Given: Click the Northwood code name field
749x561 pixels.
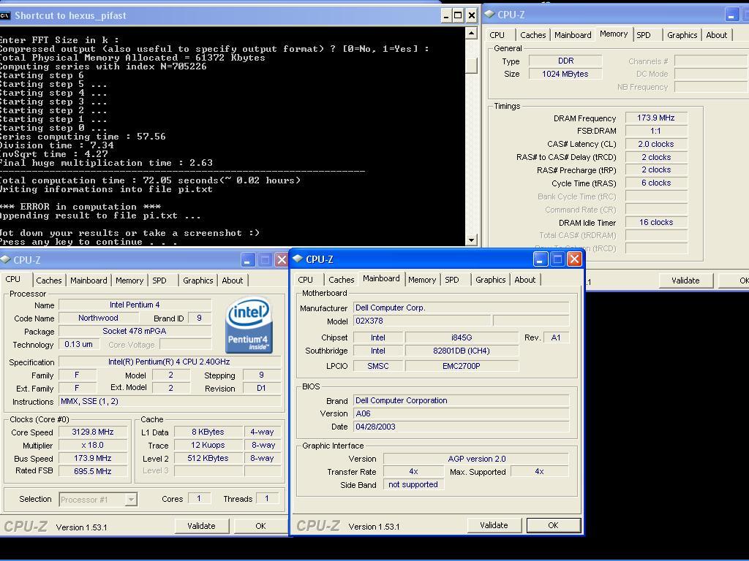Looking at the screenshot, I should click(x=99, y=318).
